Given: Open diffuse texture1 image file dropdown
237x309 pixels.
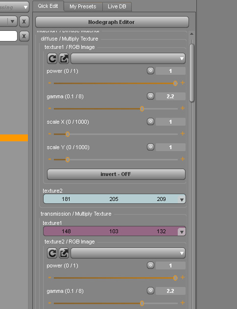Looking at the screenshot, I should click(x=128, y=59).
